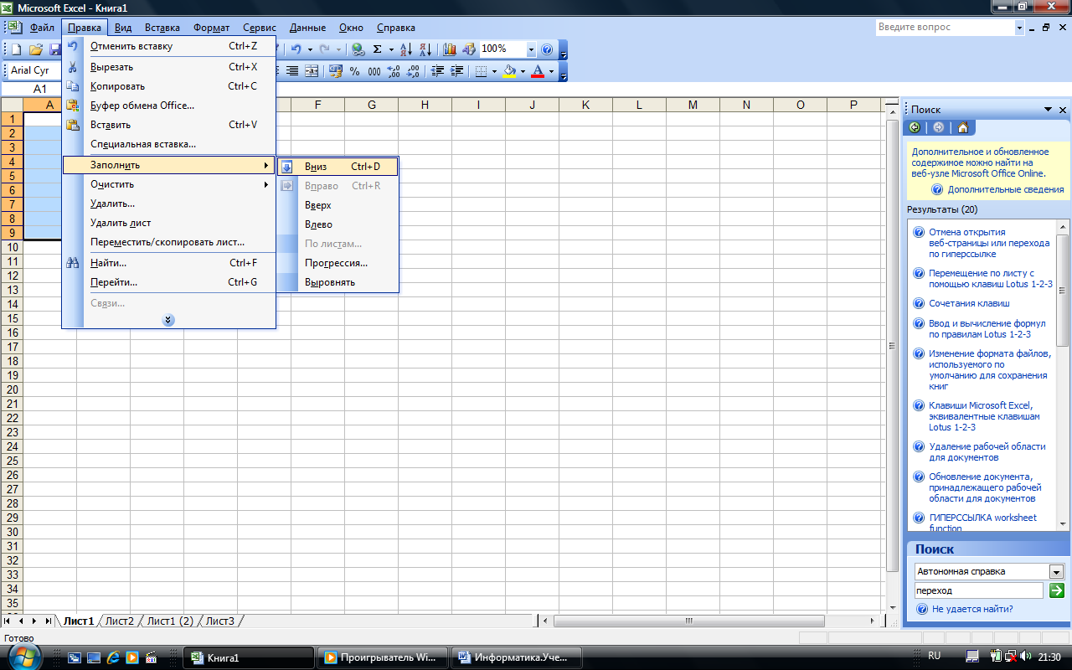Screen dimensions: 1072x670
Task: Click the search results vertical scrollbar
Action: [x=1063, y=291]
